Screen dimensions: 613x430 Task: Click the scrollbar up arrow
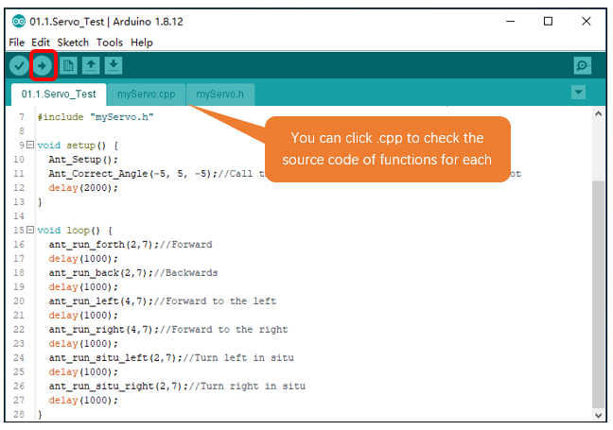pyautogui.click(x=598, y=113)
